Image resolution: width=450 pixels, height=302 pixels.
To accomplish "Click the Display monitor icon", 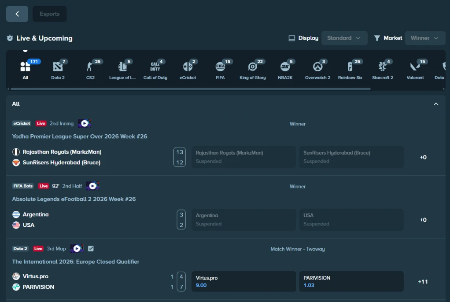I will pyautogui.click(x=291, y=38).
